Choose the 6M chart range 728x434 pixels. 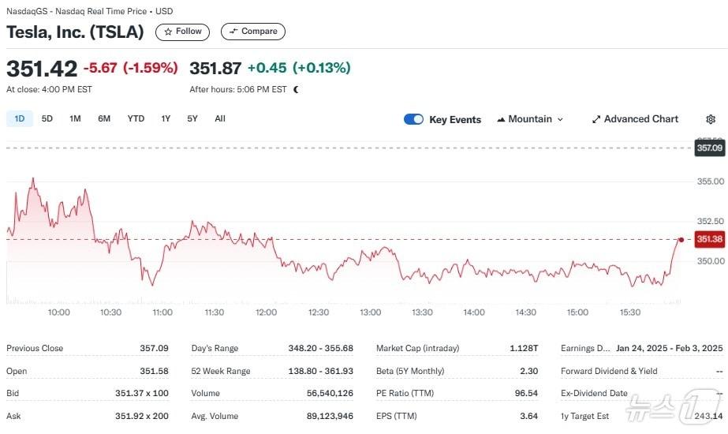[x=104, y=118]
